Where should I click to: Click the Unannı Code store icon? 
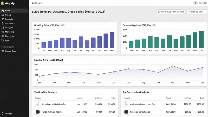pos(3,51)
